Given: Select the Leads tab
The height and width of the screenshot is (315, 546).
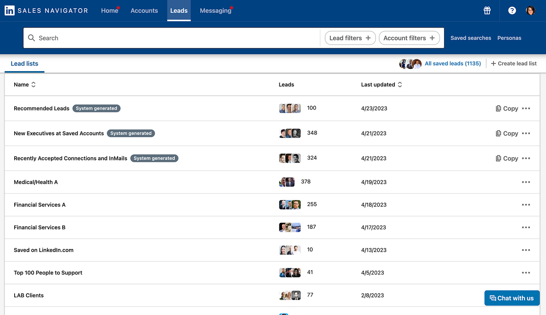Looking at the screenshot, I should pyautogui.click(x=179, y=10).
